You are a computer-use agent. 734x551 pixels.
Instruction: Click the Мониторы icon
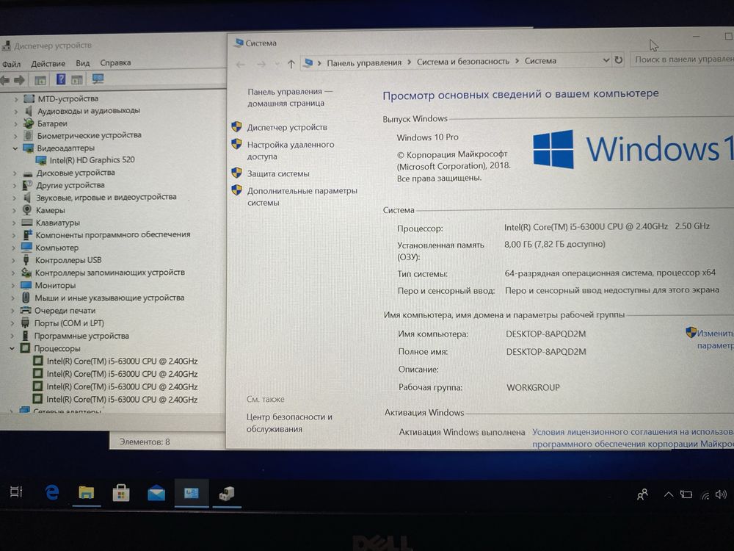26,285
